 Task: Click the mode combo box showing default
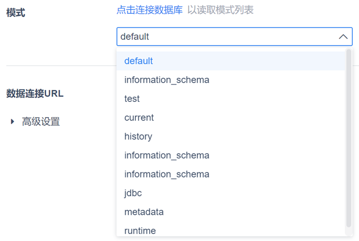click(226, 37)
